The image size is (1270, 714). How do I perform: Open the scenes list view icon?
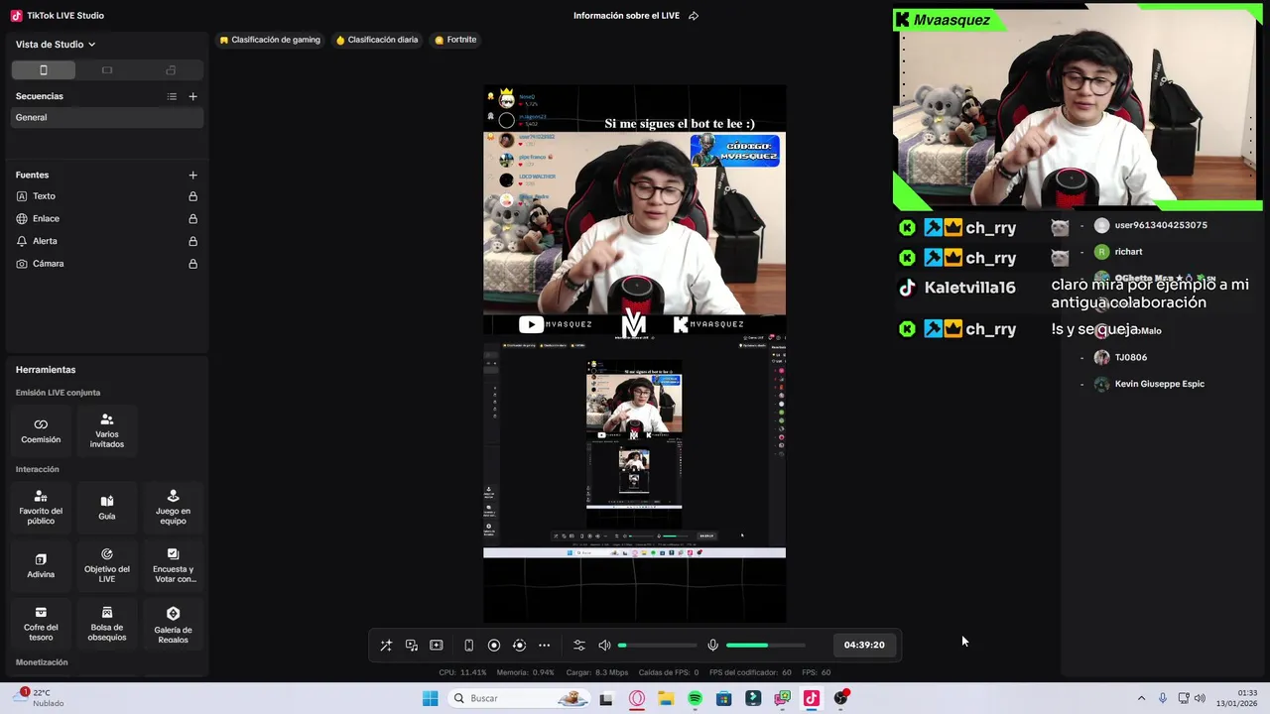tap(172, 96)
